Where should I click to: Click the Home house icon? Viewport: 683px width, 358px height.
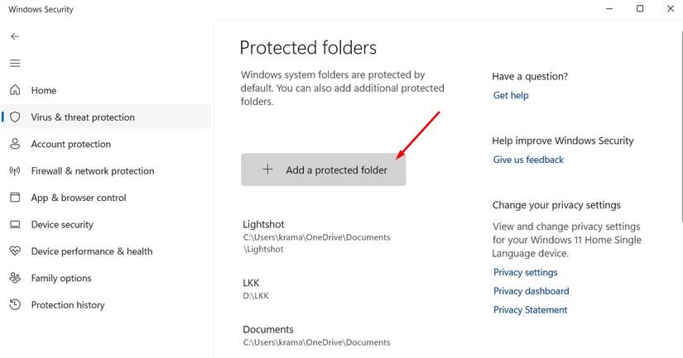15,90
